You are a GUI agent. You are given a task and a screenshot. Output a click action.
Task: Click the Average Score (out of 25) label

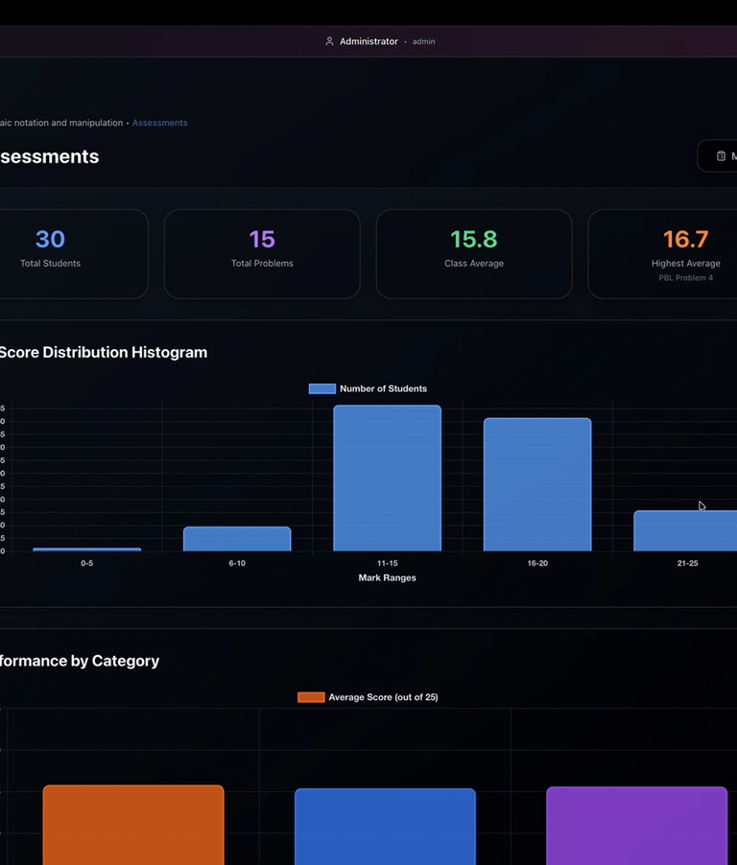383,697
